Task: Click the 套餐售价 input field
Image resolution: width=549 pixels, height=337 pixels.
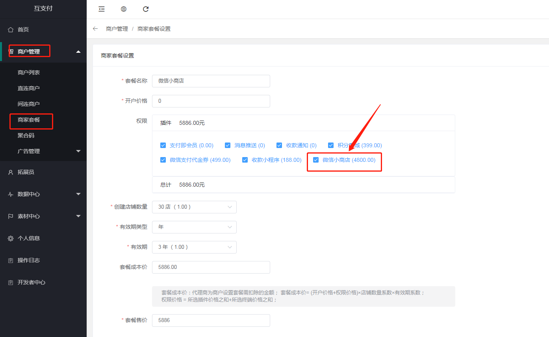Action: [211, 320]
